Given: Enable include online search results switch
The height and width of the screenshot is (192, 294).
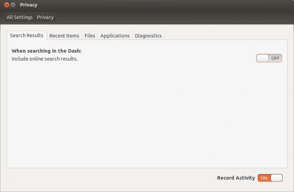Looking at the screenshot, I should pyautogui.click(x=269, y=58).
